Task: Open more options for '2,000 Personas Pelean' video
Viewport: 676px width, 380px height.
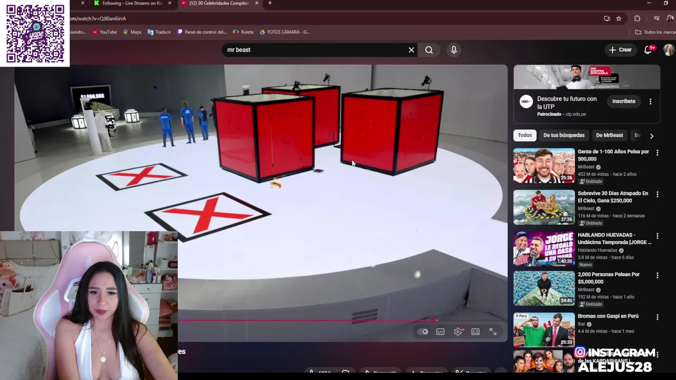Action: tap(658, 275)
